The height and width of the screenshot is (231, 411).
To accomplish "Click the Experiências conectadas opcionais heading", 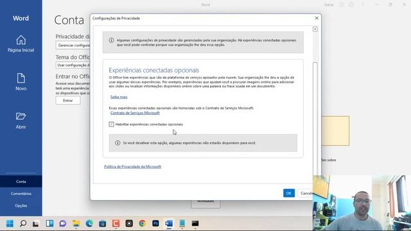I will coord(154,70).
